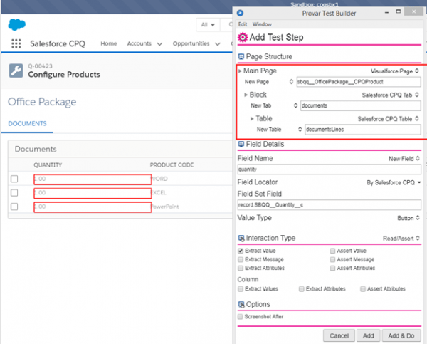Viewport: 427px width, 344px height.
Task: Open the New Field dropdown
Action: [404, 159]
